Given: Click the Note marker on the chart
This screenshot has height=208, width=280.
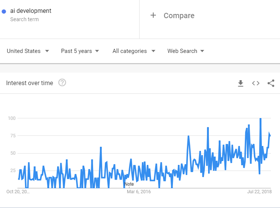Looking at the screenshot, I should pos(129,184).
